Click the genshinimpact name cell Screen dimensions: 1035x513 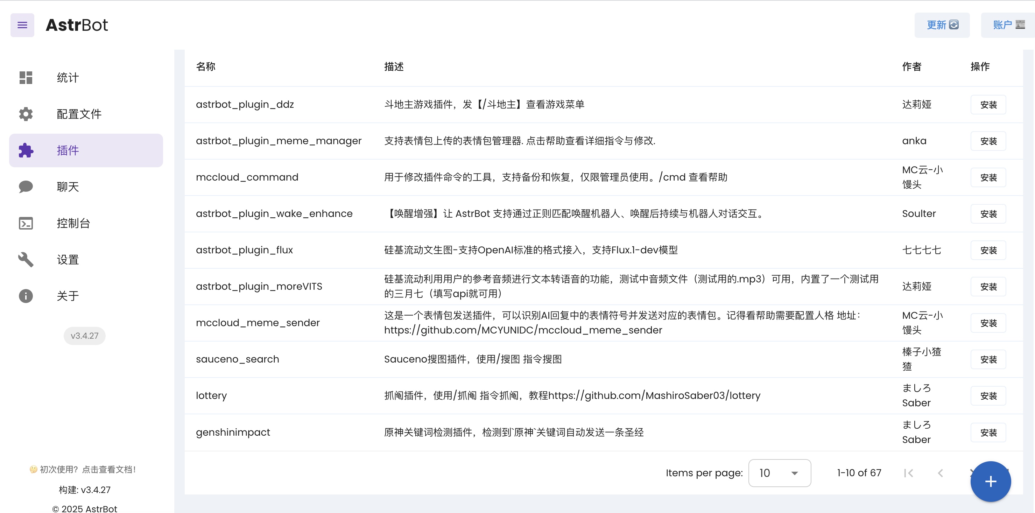click(x=233, y=432)
